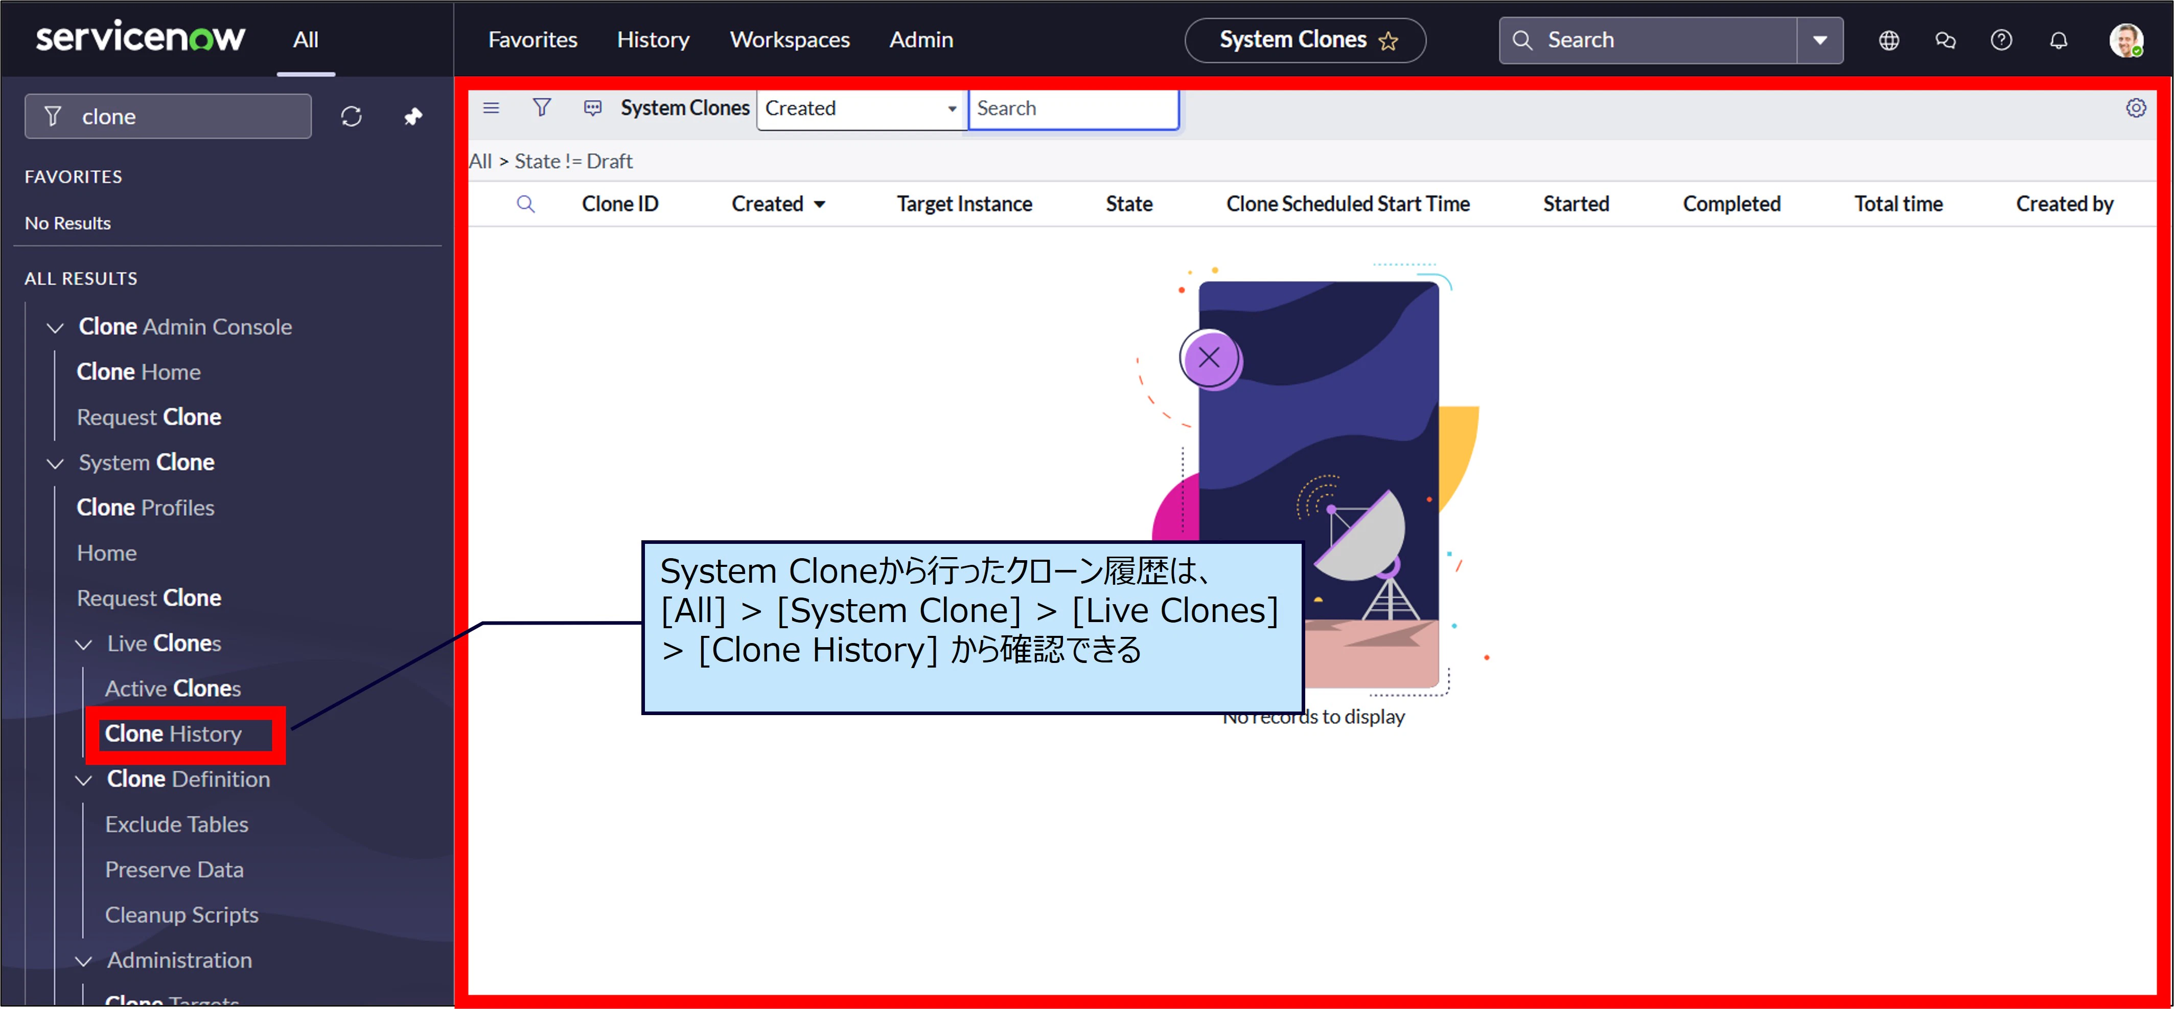Viewport: 2174px width, 1009px height.
Task: Sort by the Created column header
Action: 767,204
